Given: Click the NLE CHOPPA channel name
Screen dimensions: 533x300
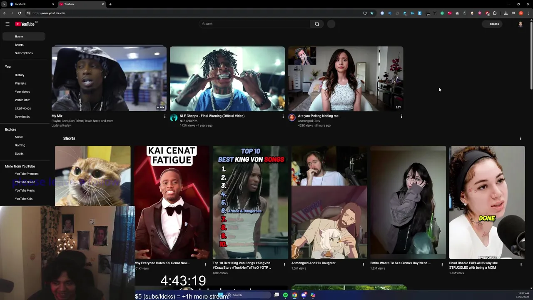Looking at the screenshot, I should pyautogui.click(x=189, y=121).
